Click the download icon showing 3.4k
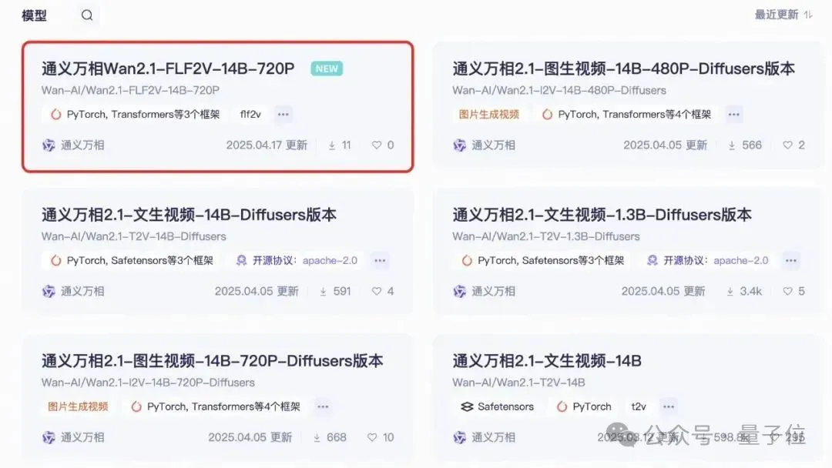 (x=730, y=292)
